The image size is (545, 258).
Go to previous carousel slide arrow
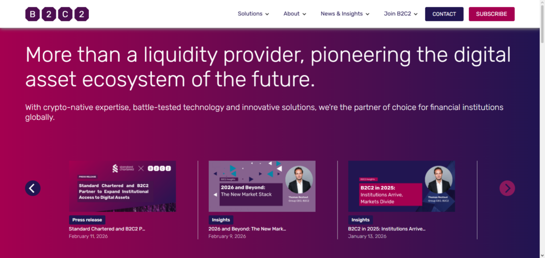[x=33, y=188]
